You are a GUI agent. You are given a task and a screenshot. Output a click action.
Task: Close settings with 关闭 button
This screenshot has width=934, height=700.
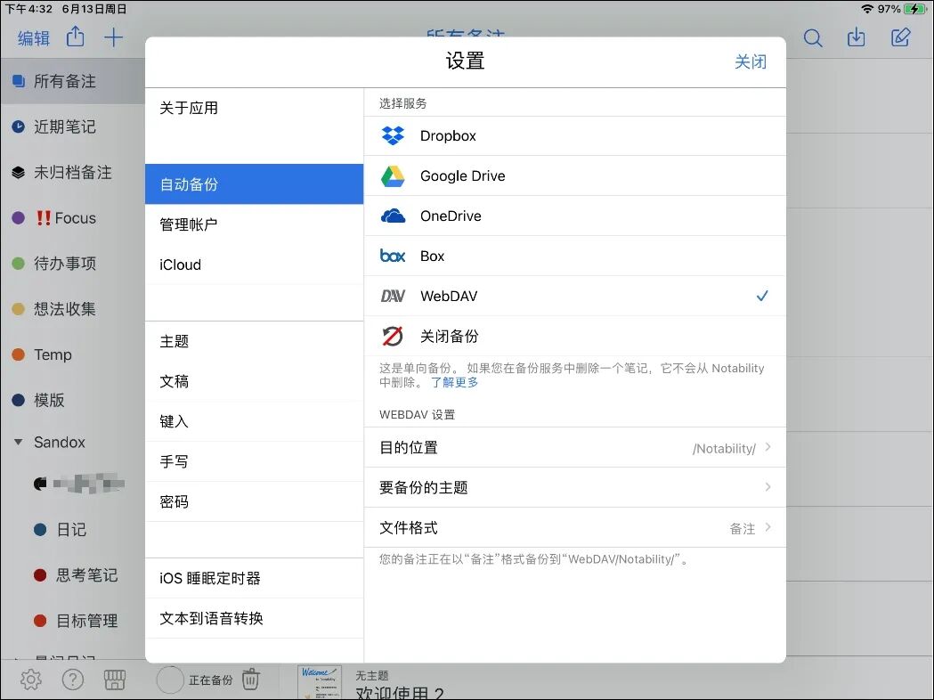[x=751, y=61]
